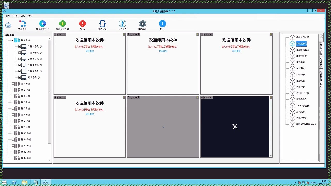Switch to the SEO side tab

[321, 85]
